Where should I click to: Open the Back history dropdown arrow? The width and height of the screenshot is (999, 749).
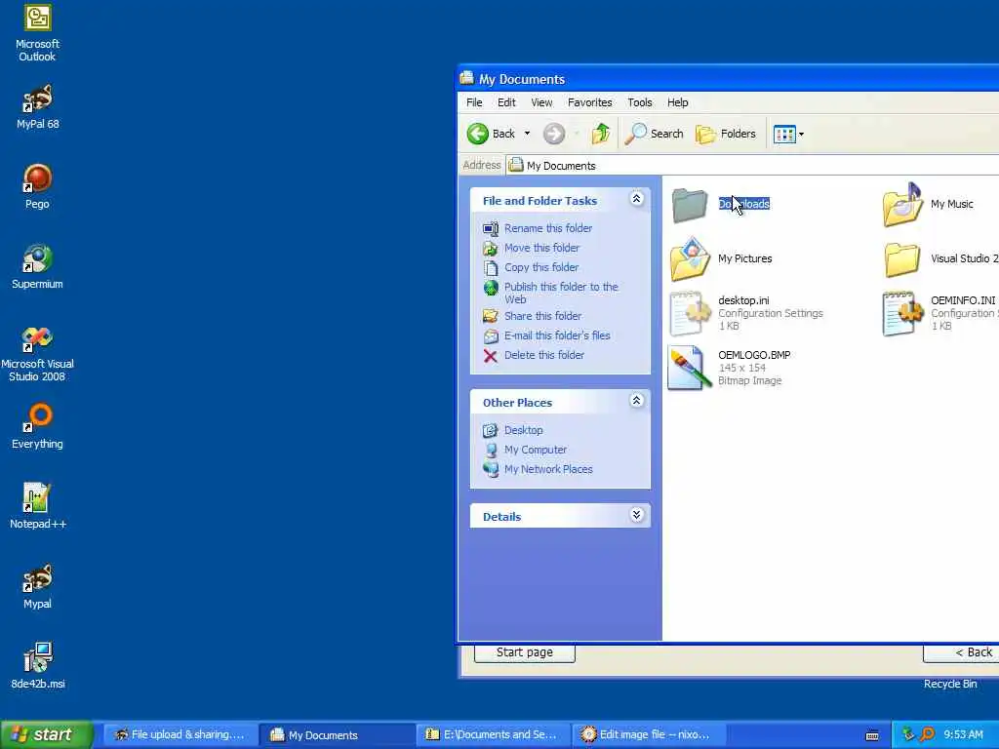[527, 134]
